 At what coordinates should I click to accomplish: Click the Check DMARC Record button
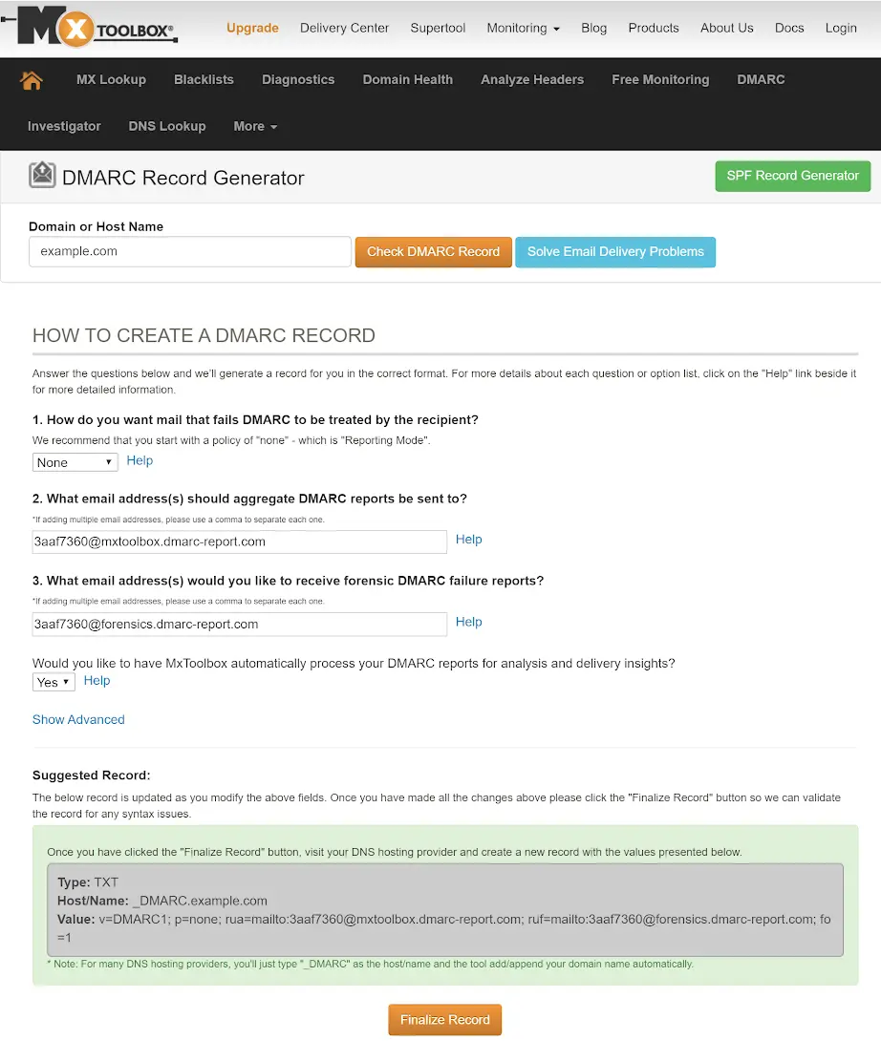click(x=433, y=252)
